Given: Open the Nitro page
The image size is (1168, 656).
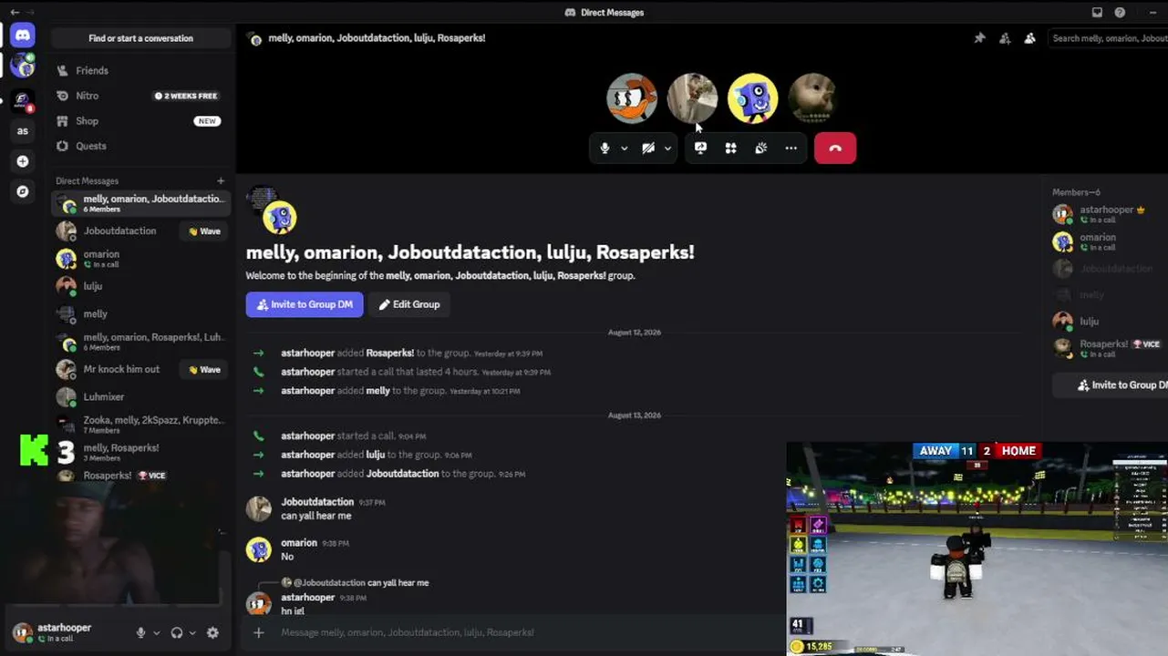Looking at the screenshot, I should [x=140, y=96].
